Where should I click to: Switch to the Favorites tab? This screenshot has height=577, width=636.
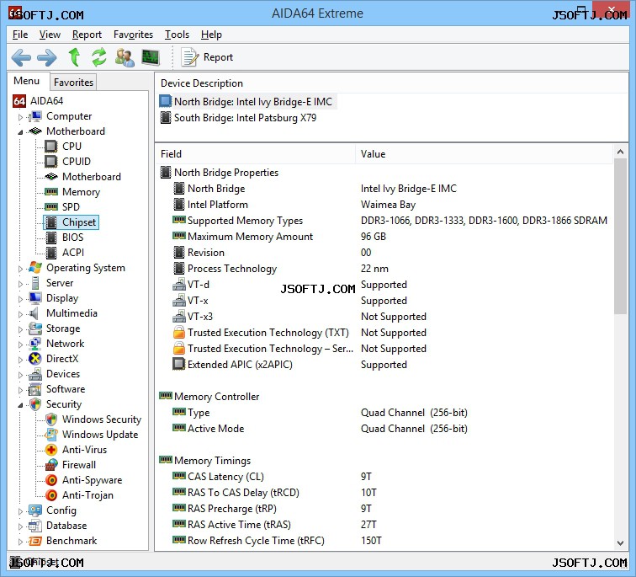(x=73, y=82)
